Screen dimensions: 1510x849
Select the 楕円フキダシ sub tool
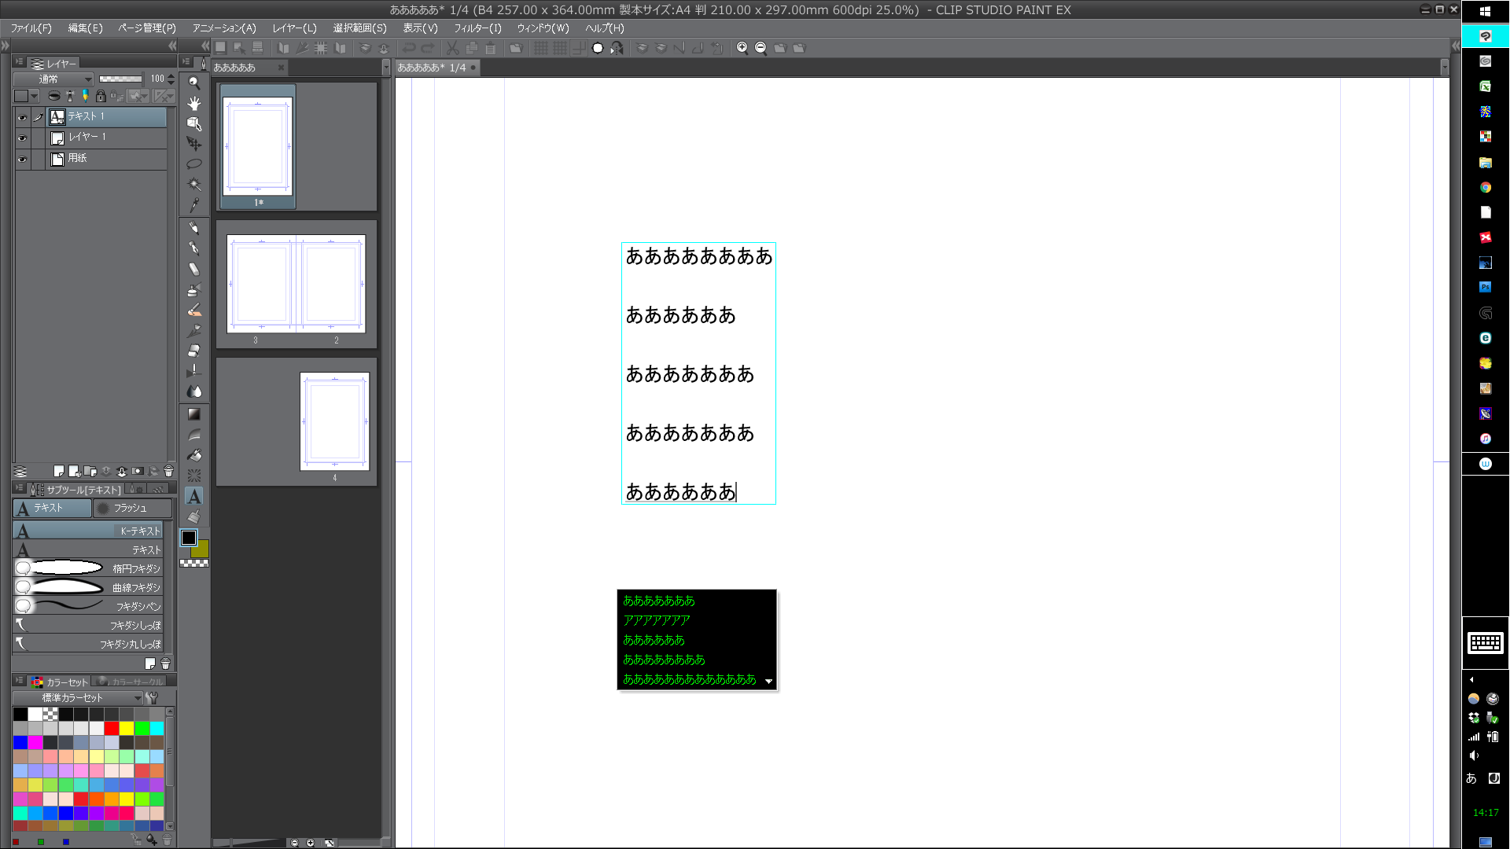pos(88,568)
